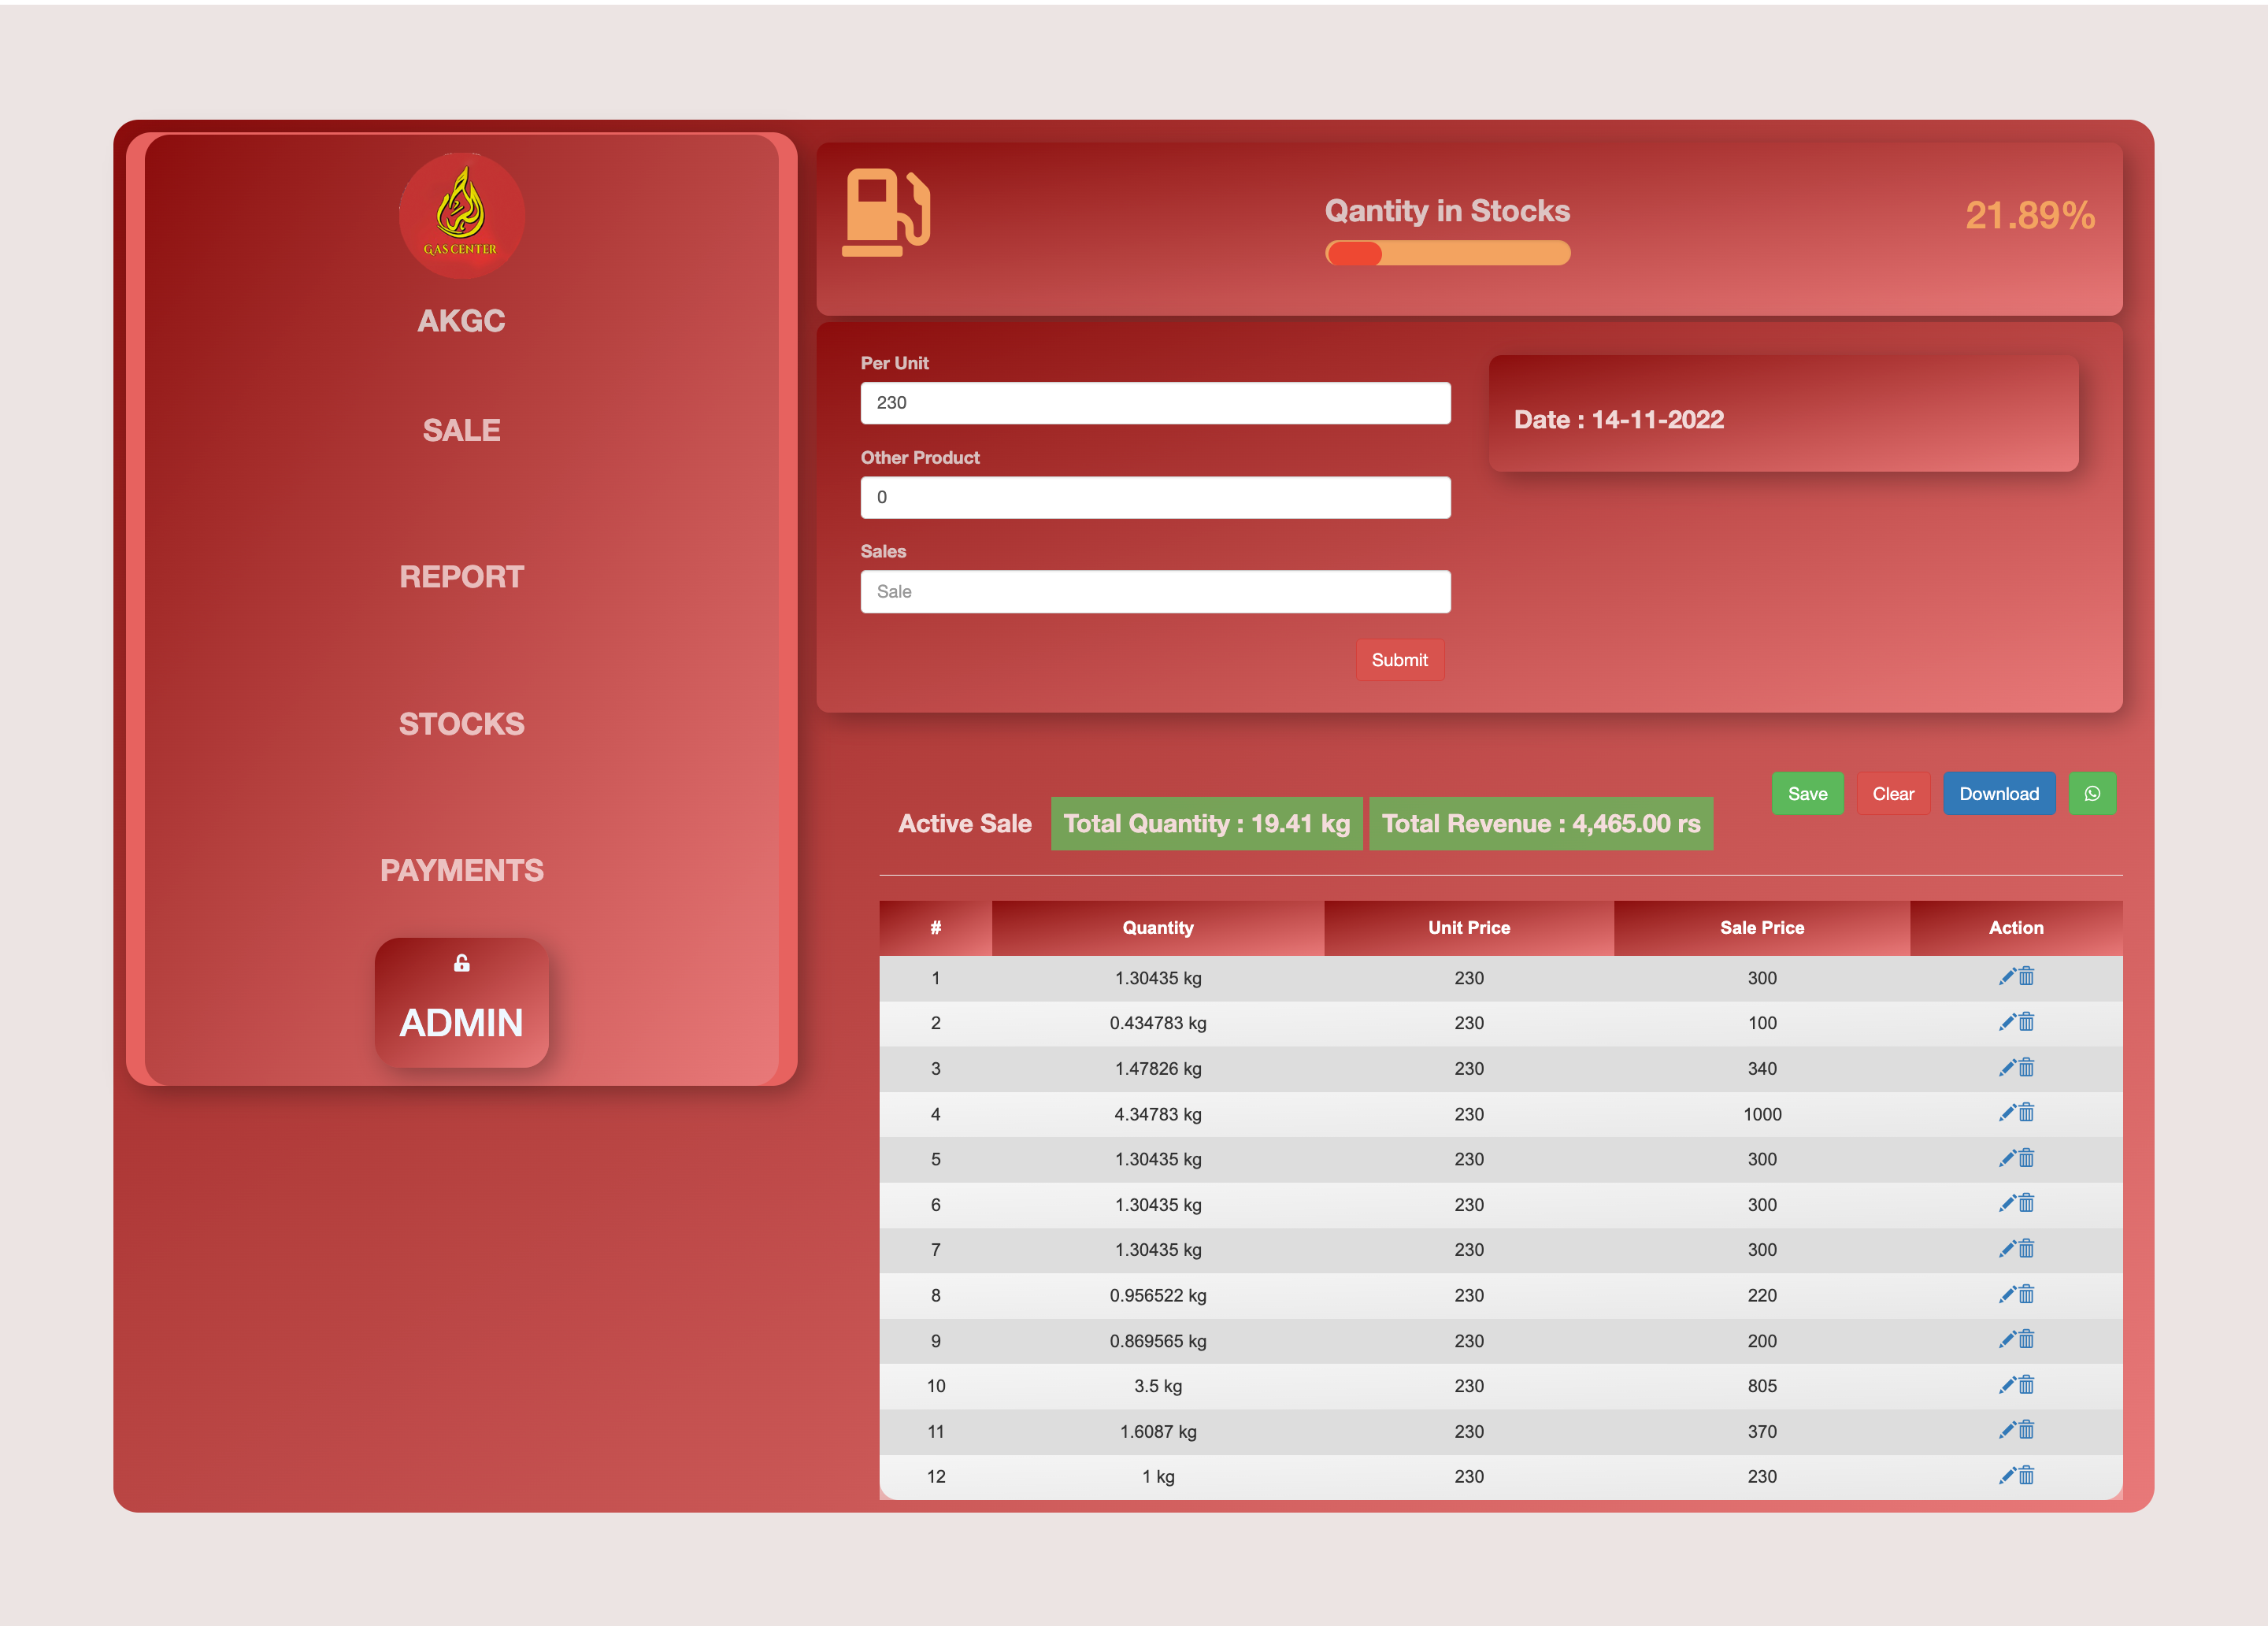Click the WhatsApp share icon
This screenshot has height=1626, width=2268.
[x=2093, y=793]
